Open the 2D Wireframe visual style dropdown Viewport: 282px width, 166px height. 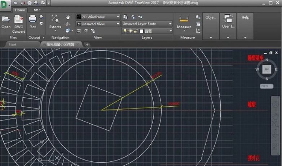point(98,17)
